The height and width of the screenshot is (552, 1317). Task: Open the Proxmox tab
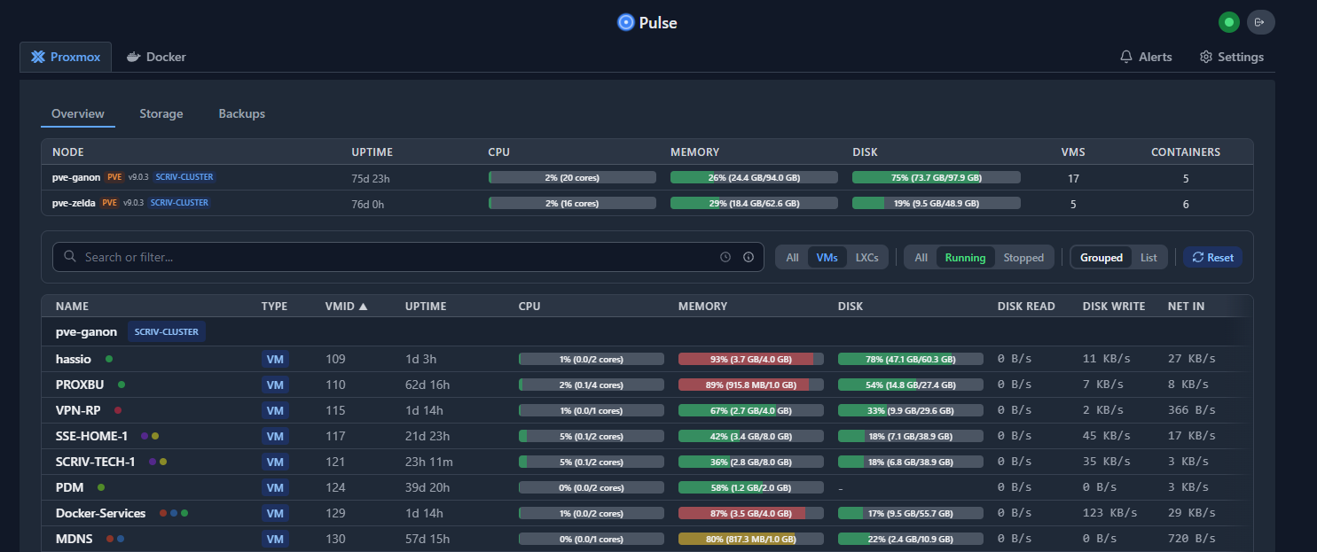(67, 57)
